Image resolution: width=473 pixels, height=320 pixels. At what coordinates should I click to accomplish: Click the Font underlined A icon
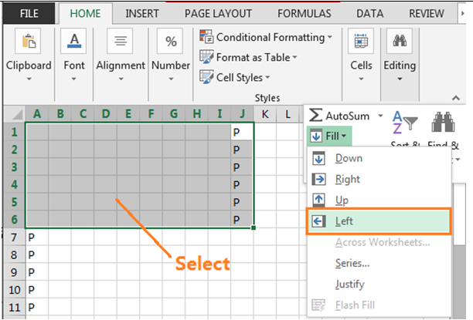pos(74,42)
